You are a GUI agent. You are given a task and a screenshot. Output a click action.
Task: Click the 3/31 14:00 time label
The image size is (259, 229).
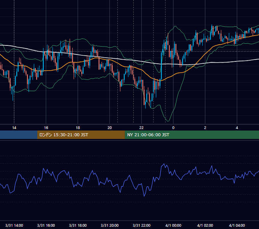click(x=14, y=225)
